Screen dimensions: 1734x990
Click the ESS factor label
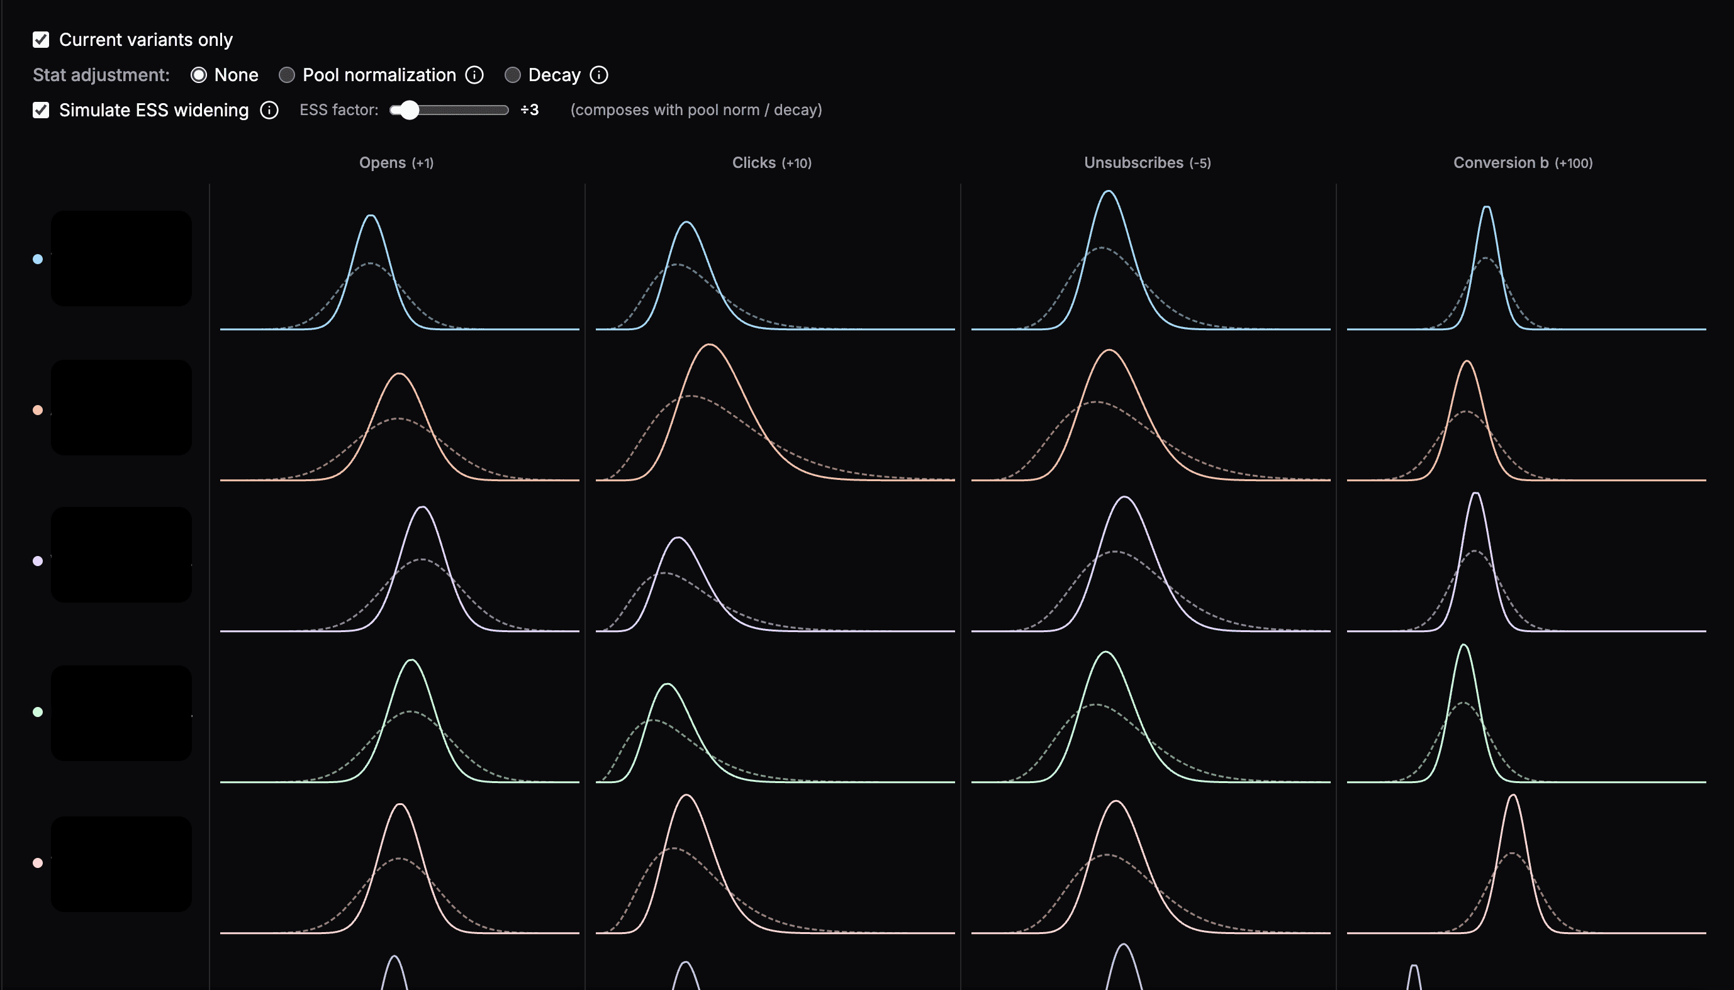[x=338, y=110]
